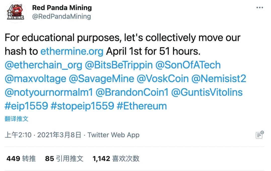The height and width of the screenshot is (171, 271).
Task: Open the #eip1559 hashtag
Action: (26, 106)
